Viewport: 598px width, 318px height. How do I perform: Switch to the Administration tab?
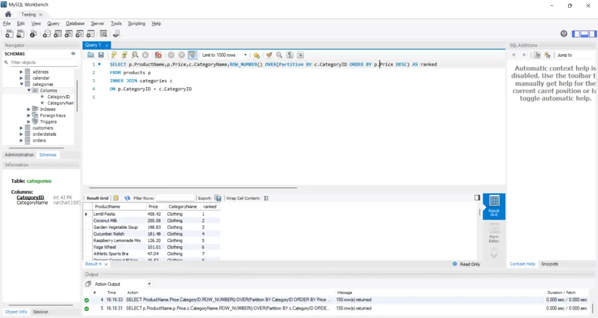click(20, 155)
